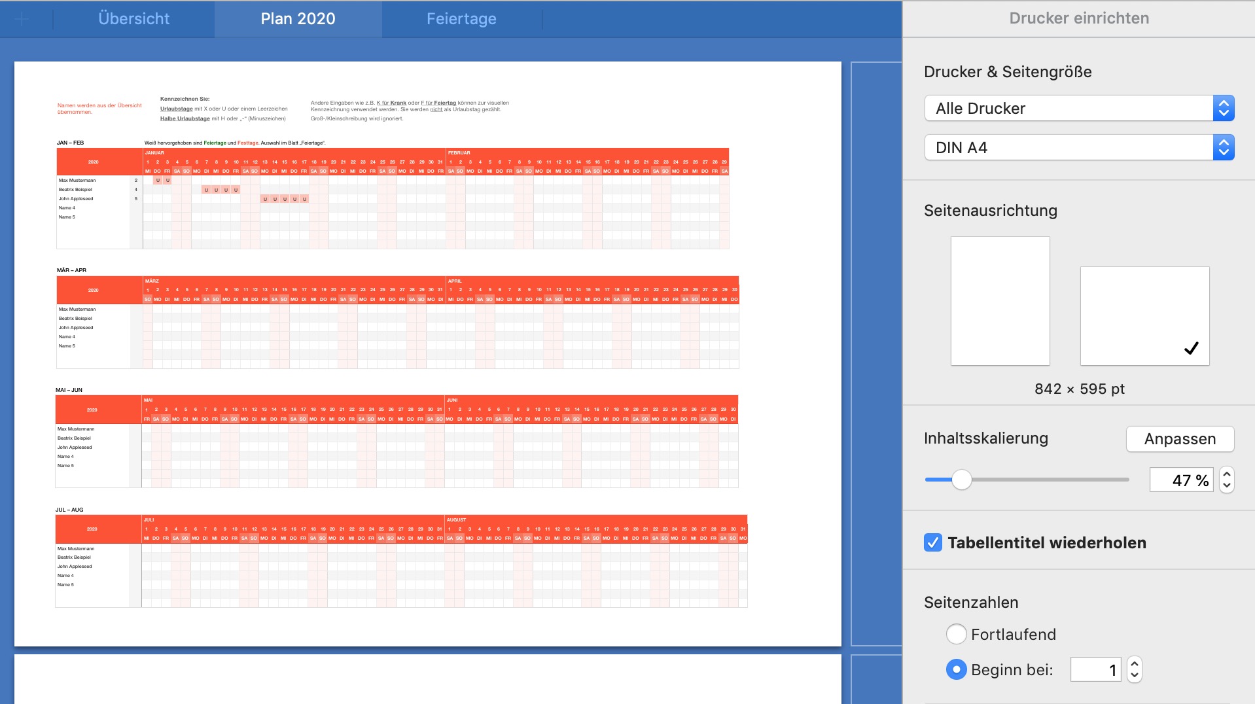Increase content scale with up arrow

pos(1227,474)
